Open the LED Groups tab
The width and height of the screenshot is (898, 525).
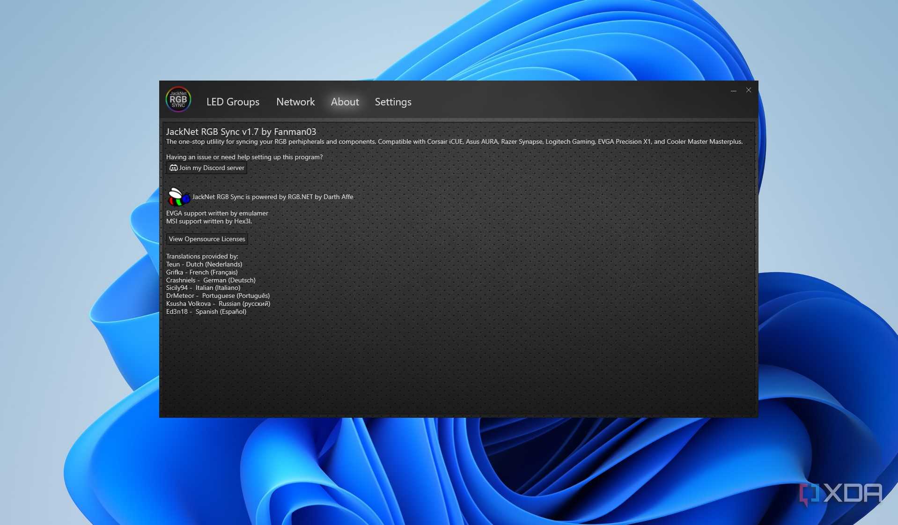click(x=233, y=102)
